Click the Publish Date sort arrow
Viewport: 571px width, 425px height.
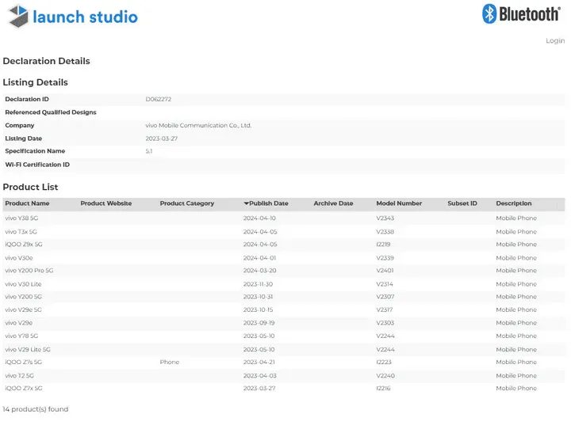click(246, 203)
